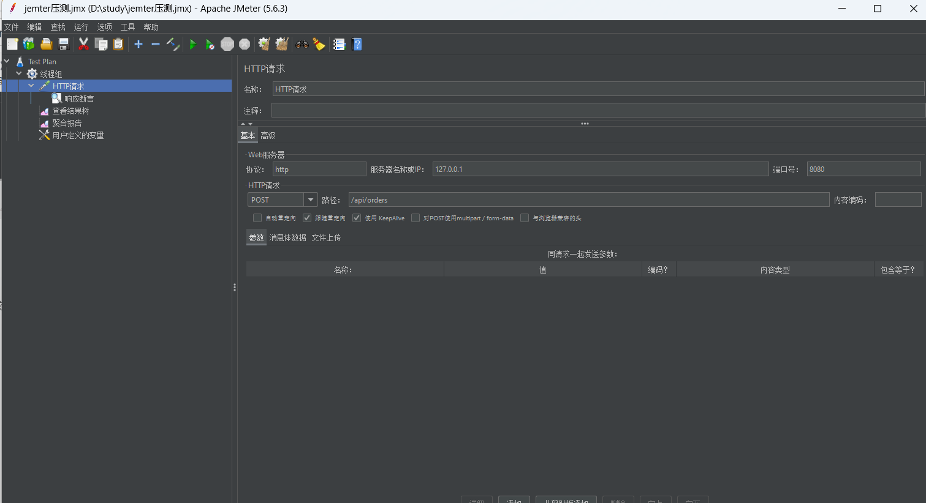The image size is (926, 503).
Task: Click the 协议 field showing http
Action: [x=319, y=170]
